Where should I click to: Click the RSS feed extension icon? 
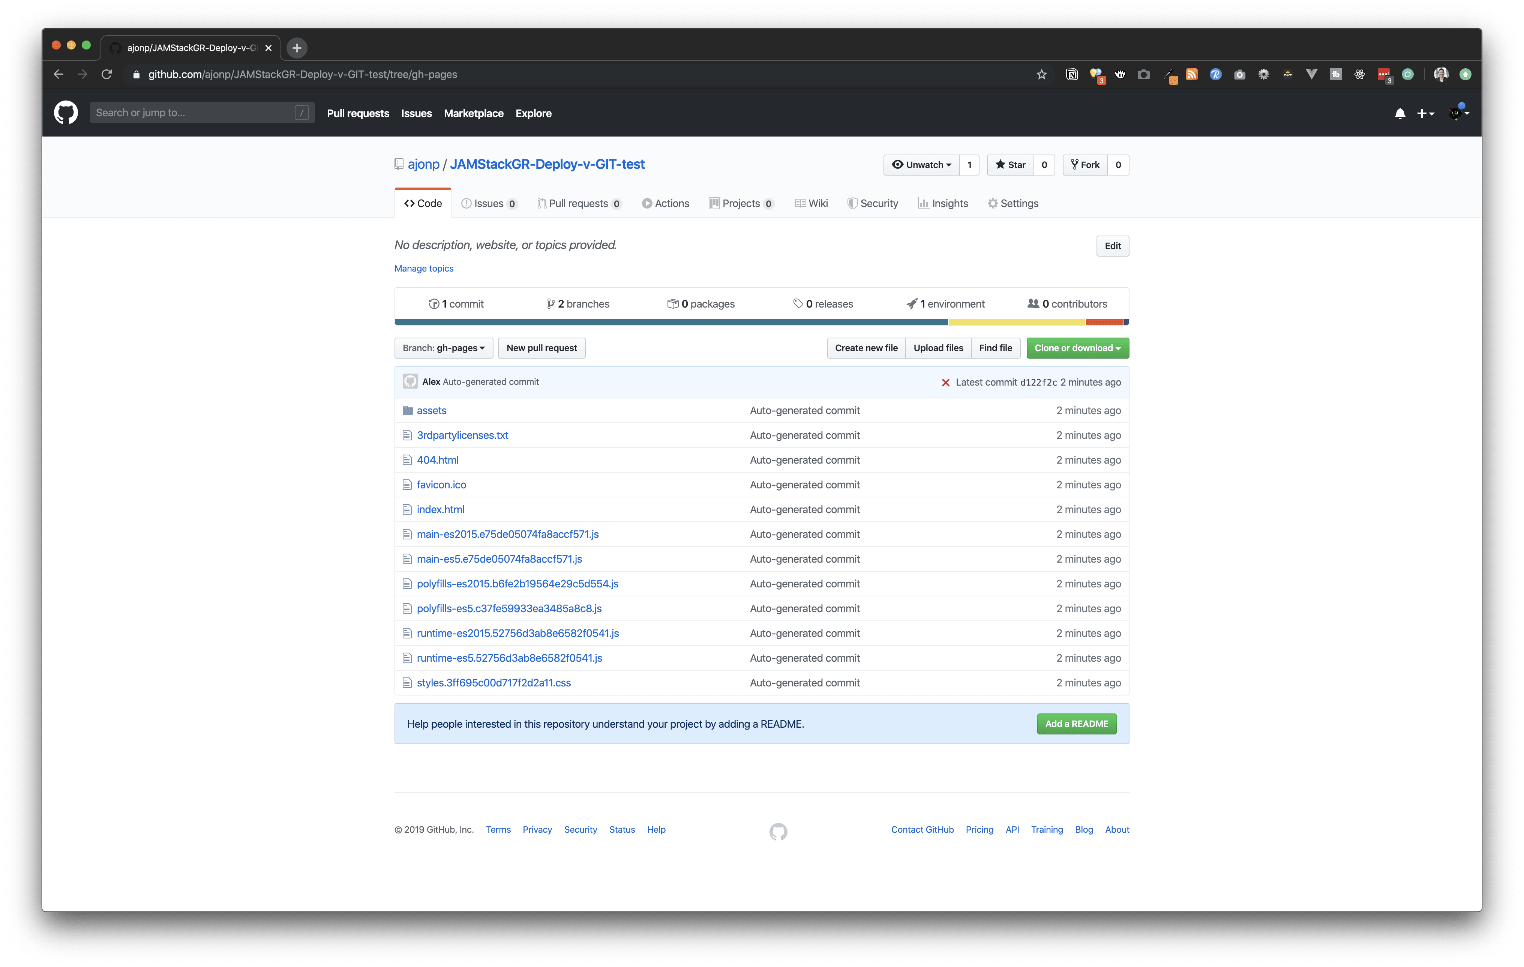tap(1192, 75)
